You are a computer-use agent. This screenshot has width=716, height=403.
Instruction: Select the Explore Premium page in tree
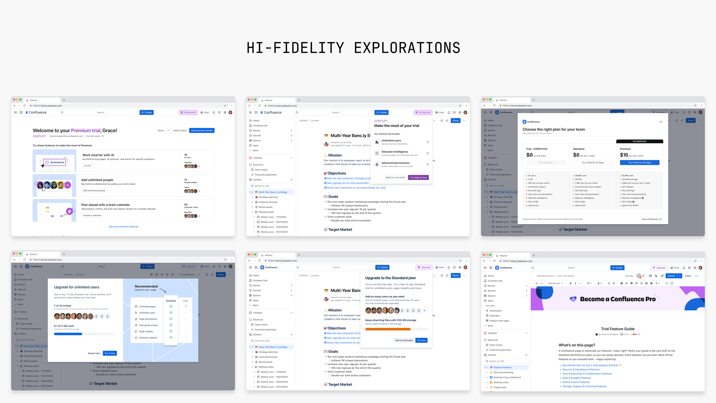pos(502,367)
